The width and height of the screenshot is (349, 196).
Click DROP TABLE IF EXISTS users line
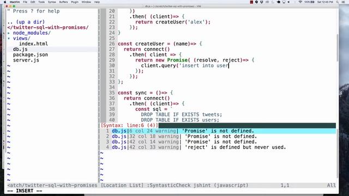pyautogui.click(x=180, y=120)
